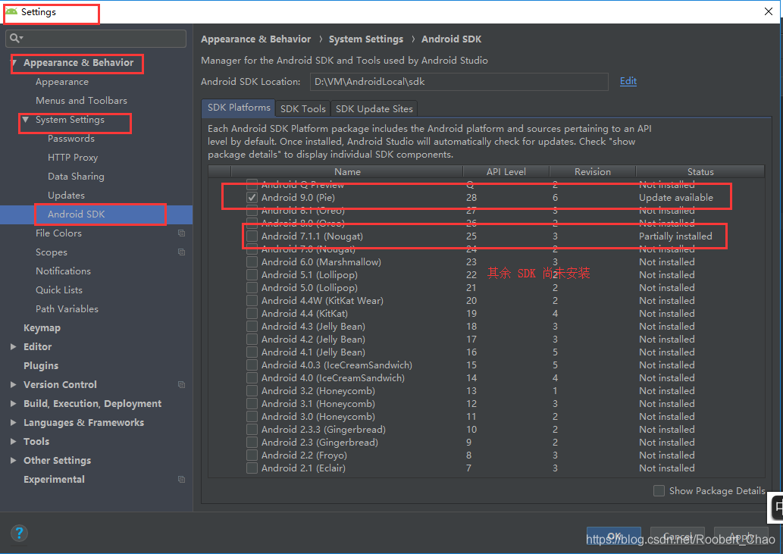The image size is (783, 554).
Task: Click project-level icon beside File Colors
Action: tap(182, 233)
